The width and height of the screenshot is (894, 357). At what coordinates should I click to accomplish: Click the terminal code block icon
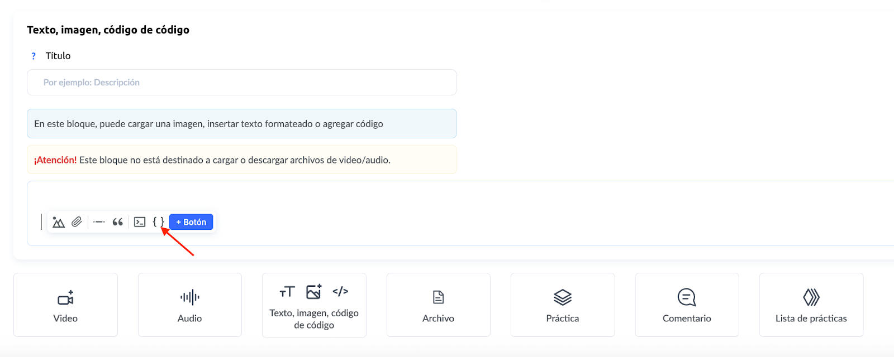tap(140, 222)
